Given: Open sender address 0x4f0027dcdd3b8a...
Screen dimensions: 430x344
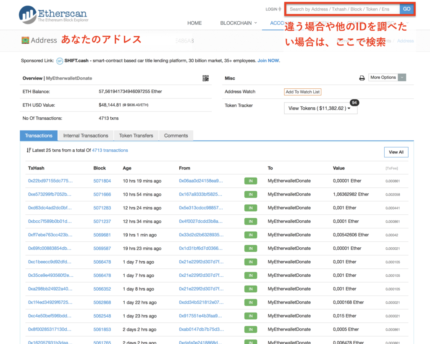Looking at the screenshot, I should pos(201,221).
